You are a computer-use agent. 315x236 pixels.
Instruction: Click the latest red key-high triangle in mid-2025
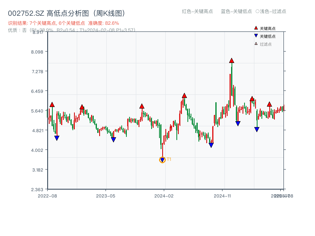[269, 104]
